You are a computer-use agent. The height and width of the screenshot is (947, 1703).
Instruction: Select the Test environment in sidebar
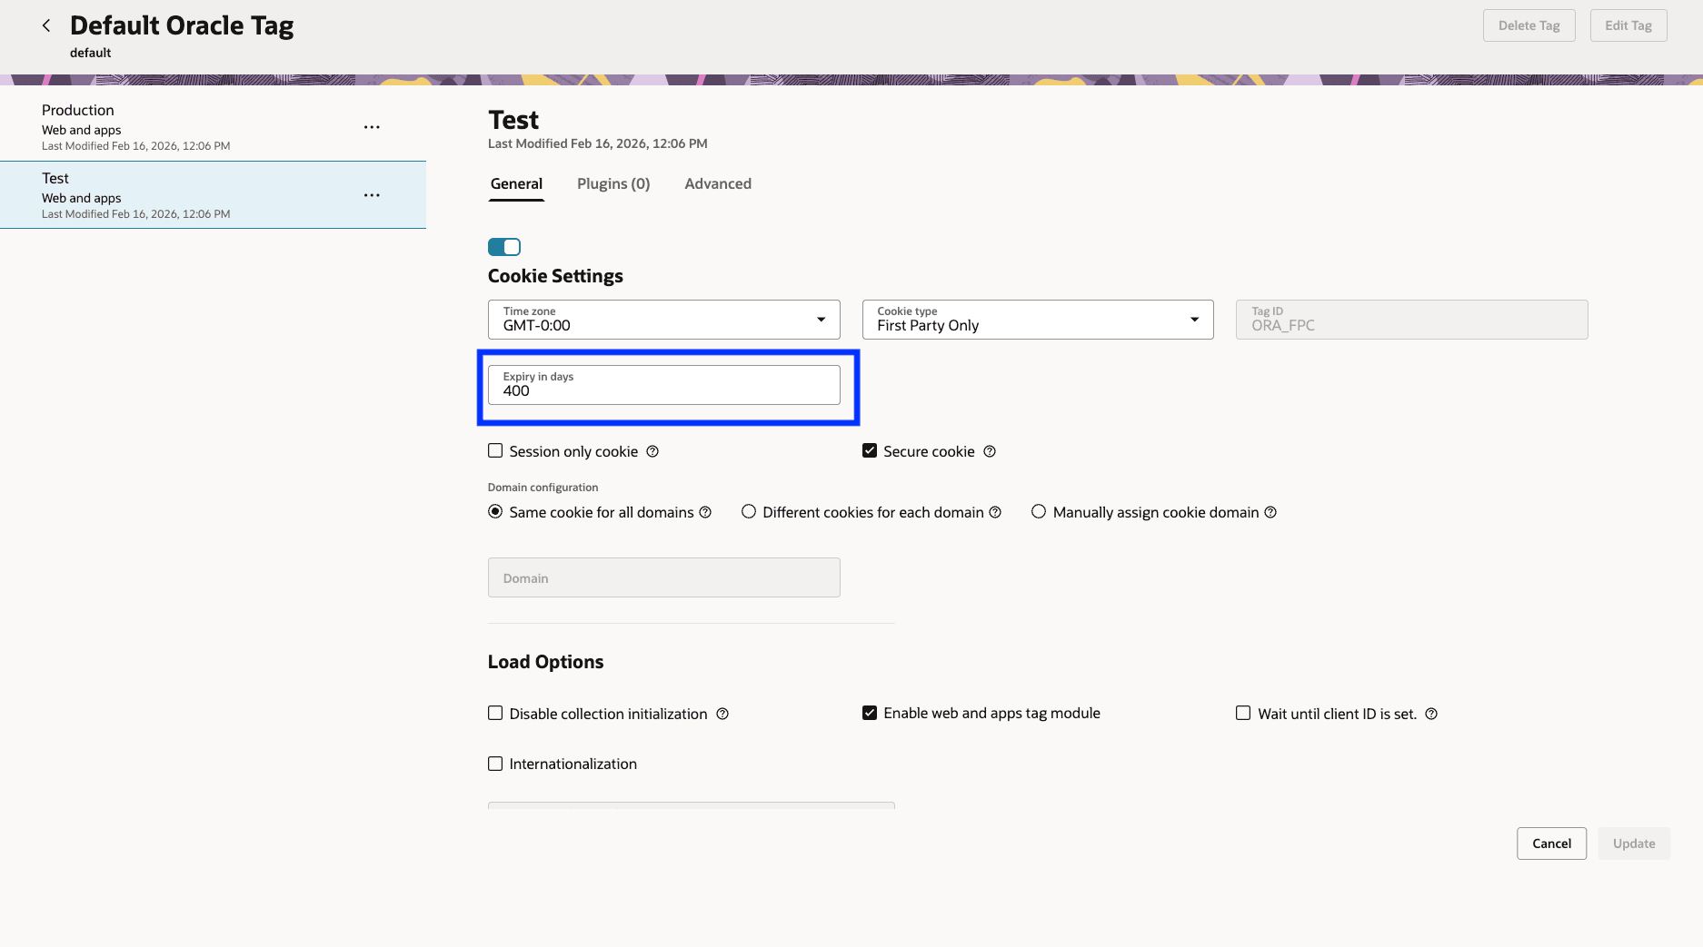tap(213, 195)
